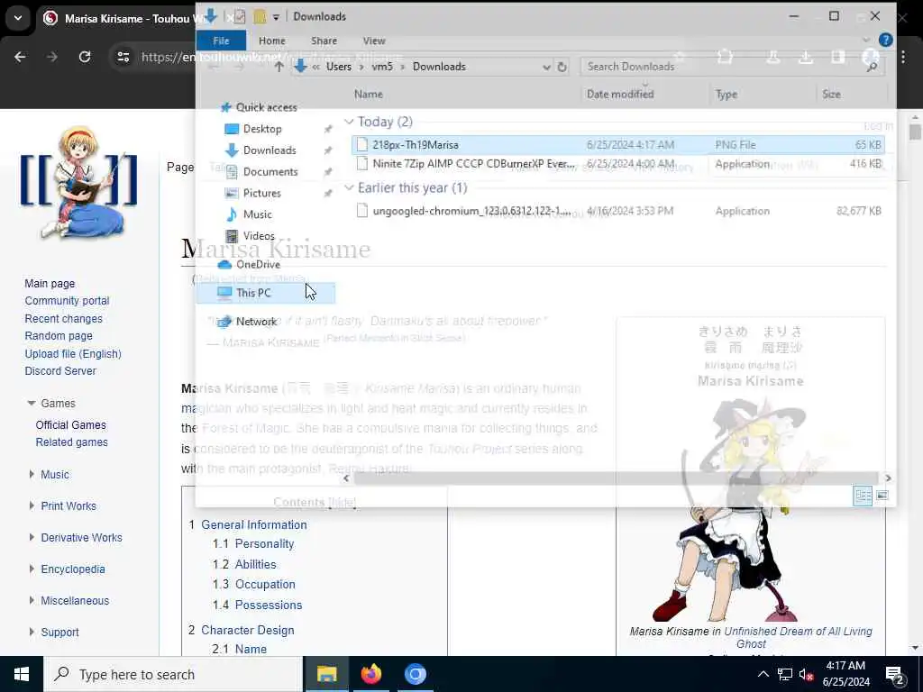Switch to the View ribbon tab

pyautogui.click(x=374, y=41)
